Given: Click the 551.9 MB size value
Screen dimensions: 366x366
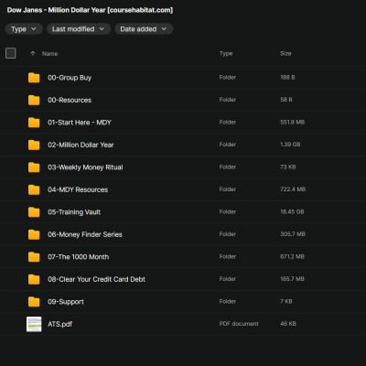Looking at the screenshot, I should (292, 123).
